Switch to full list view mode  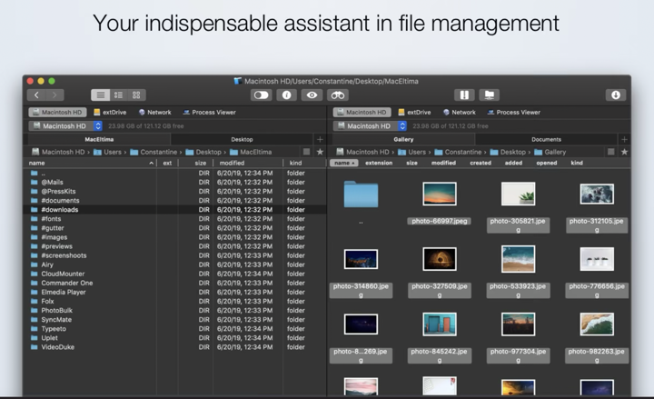[101, 95]
